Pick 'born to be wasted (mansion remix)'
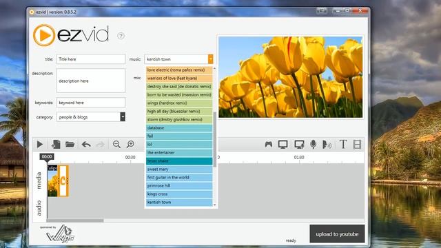Image resolution: width=441 pixels, height=248 pixels. coord(179,95)
